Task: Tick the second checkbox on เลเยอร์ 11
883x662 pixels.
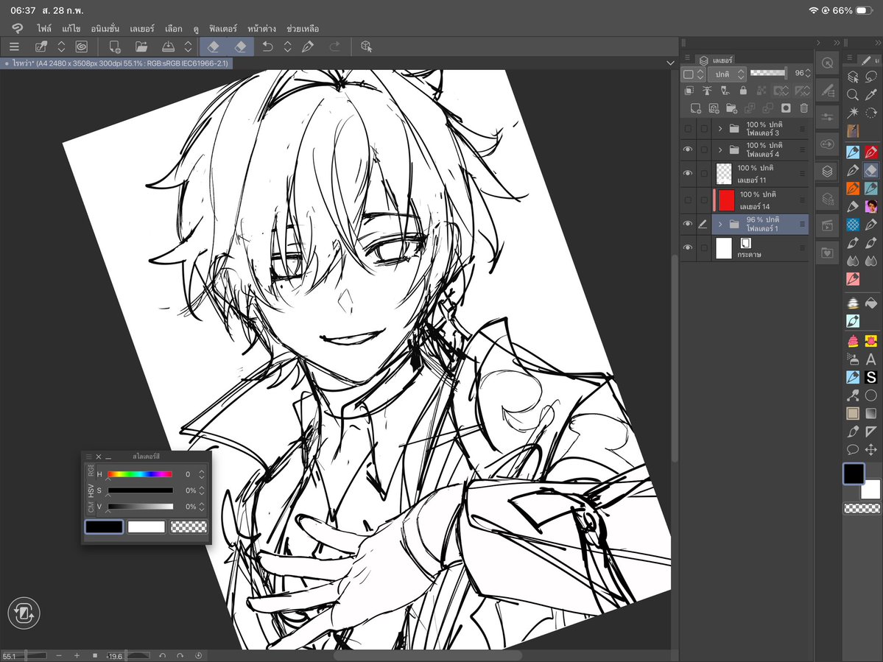Action: [704, 173]
